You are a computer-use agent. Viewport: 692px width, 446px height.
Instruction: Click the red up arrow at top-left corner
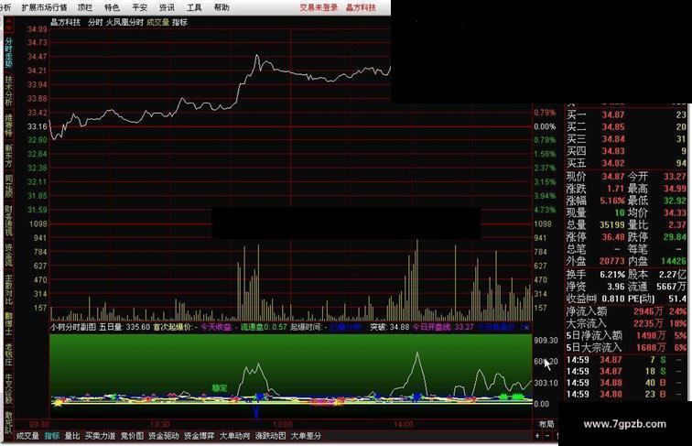(x=8, y=20)
